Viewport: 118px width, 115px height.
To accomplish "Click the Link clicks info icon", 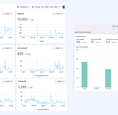I will pos(26,48).
